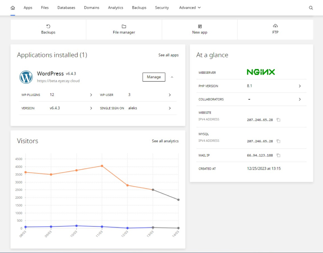Select the Backups navigation tab

[139, 8]
